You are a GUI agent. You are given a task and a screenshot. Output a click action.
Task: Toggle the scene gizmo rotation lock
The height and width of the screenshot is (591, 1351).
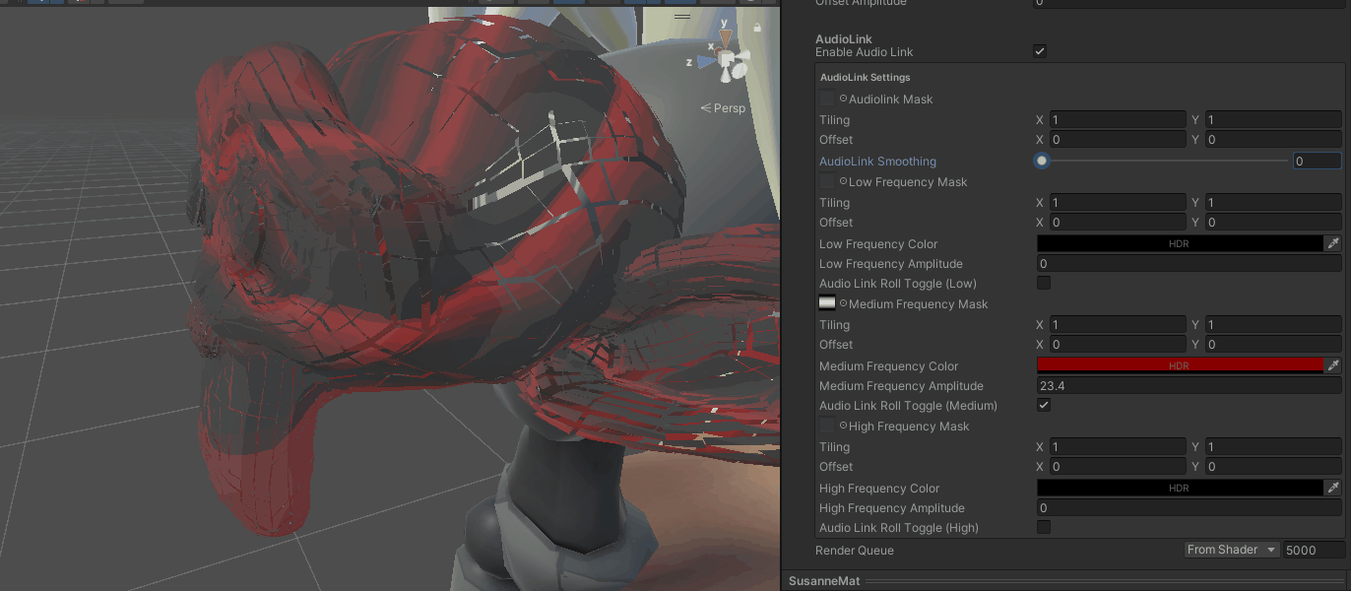point(756,29)
